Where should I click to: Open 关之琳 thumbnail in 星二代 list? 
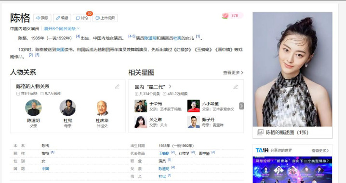pyautogui.click(x=141, y=122)
